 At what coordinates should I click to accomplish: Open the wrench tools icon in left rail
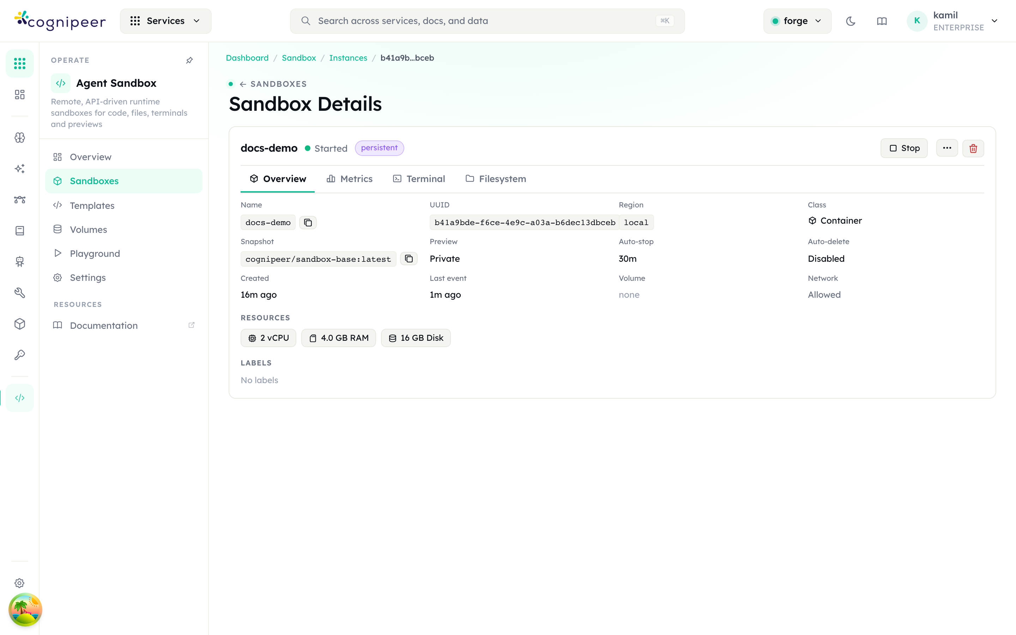point(19,293)
